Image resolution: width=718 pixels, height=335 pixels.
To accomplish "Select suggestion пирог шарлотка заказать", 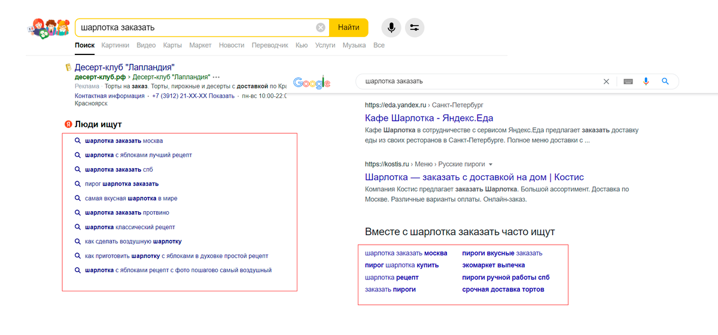I will [122, 184].
